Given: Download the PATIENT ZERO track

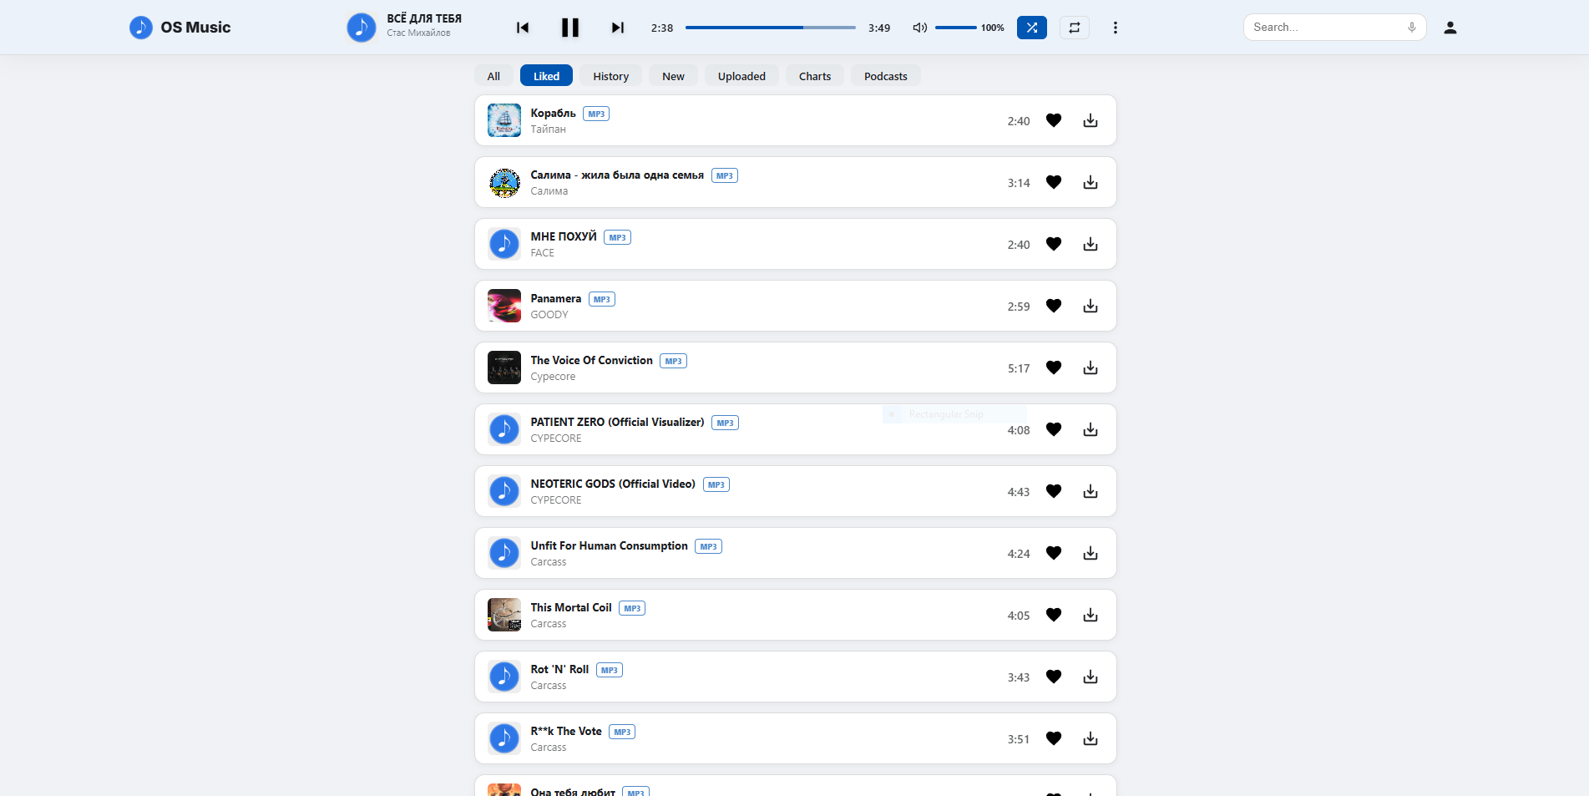Looking at the screenshot, I should tap(1091, 429).
